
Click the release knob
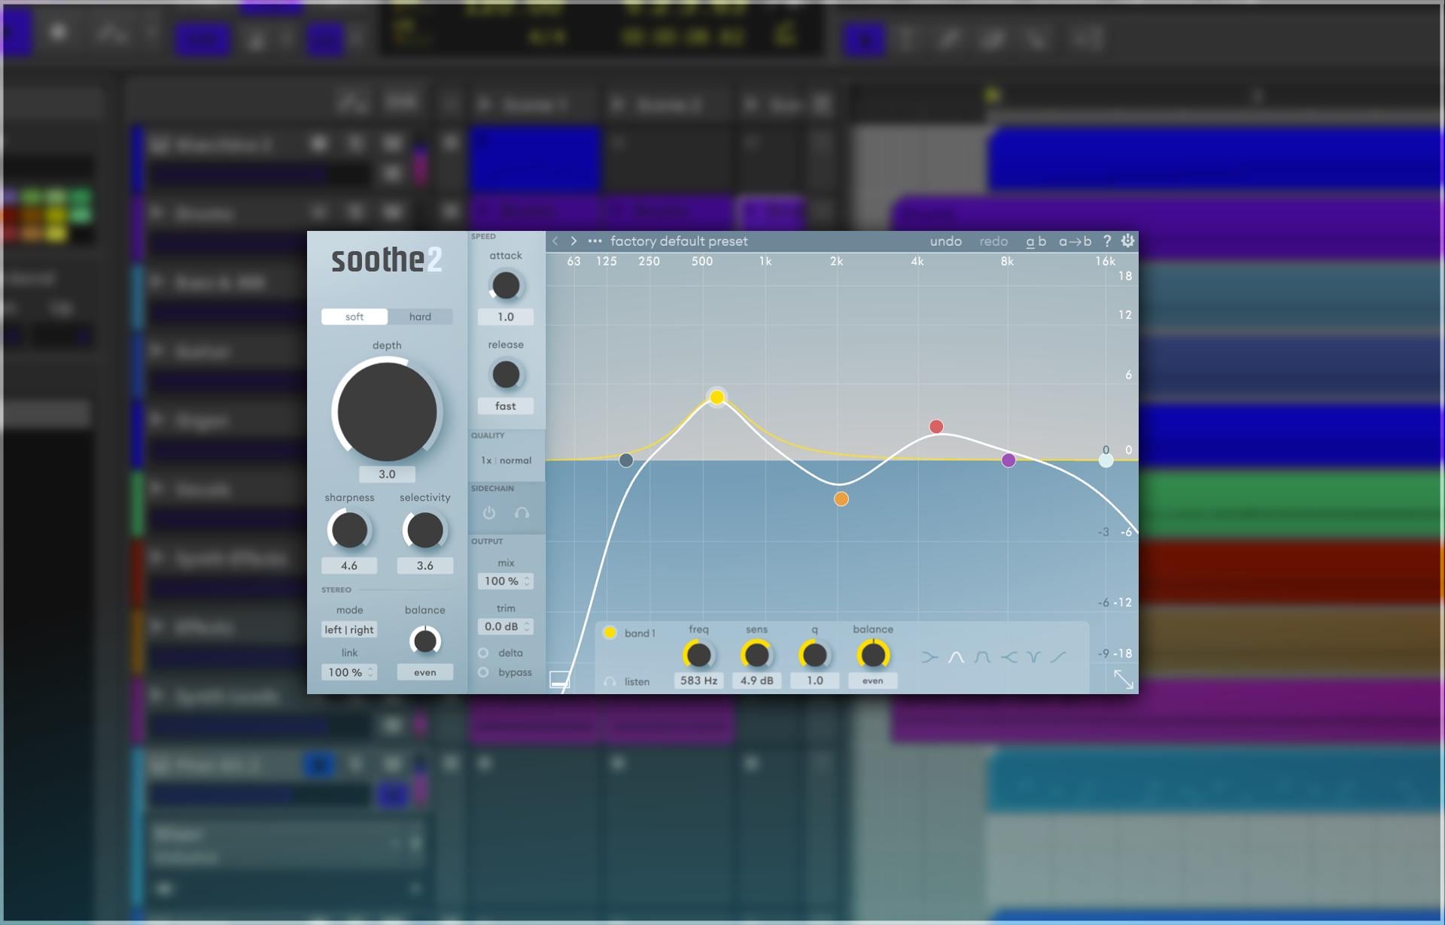[x=506, y=375]
